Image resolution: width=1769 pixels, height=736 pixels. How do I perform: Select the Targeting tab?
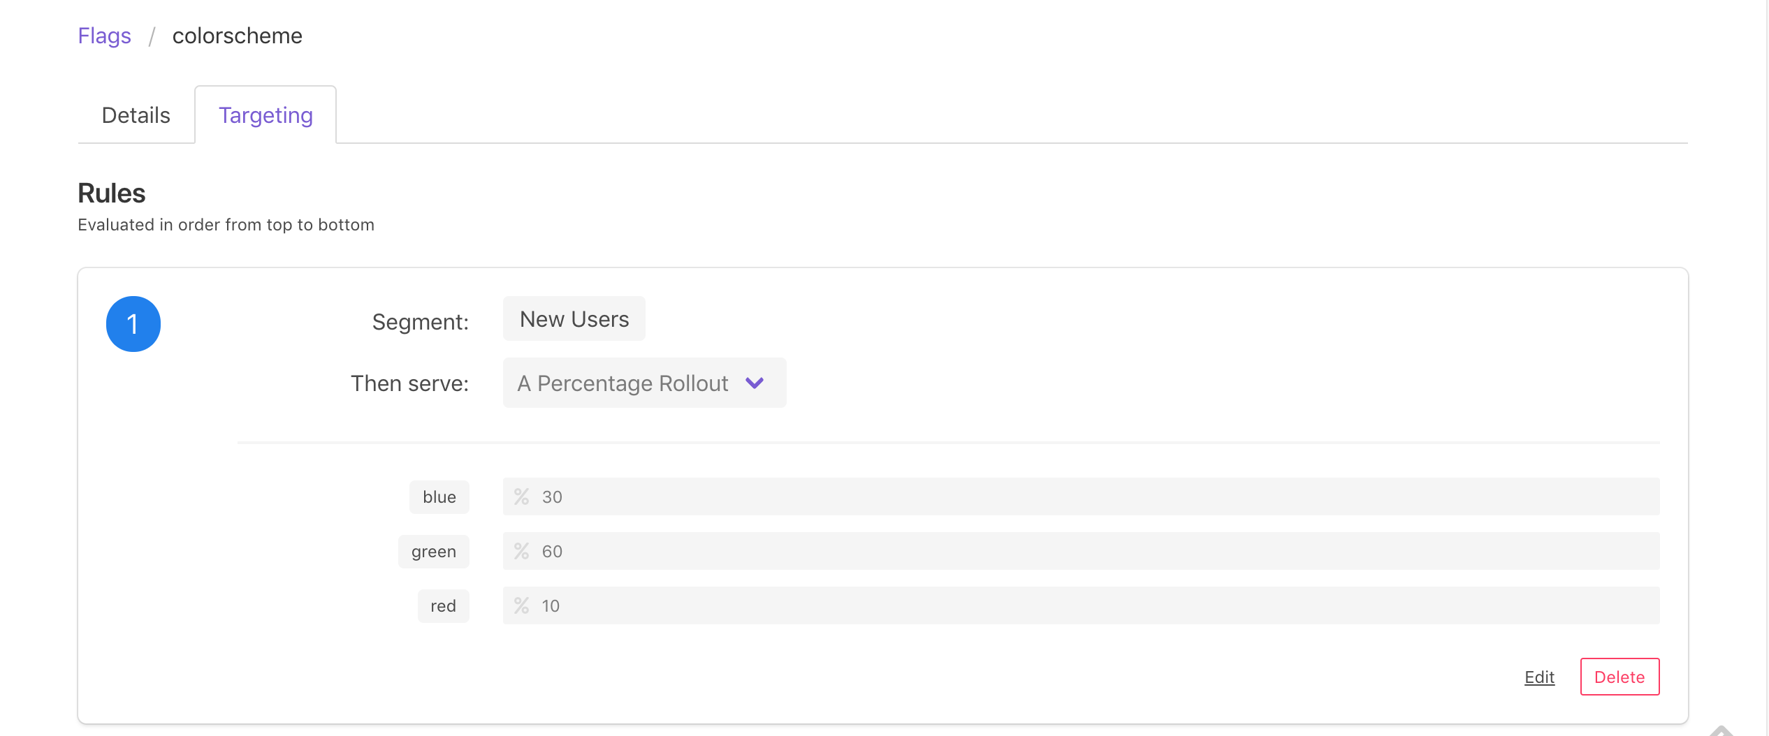(265, 115)
